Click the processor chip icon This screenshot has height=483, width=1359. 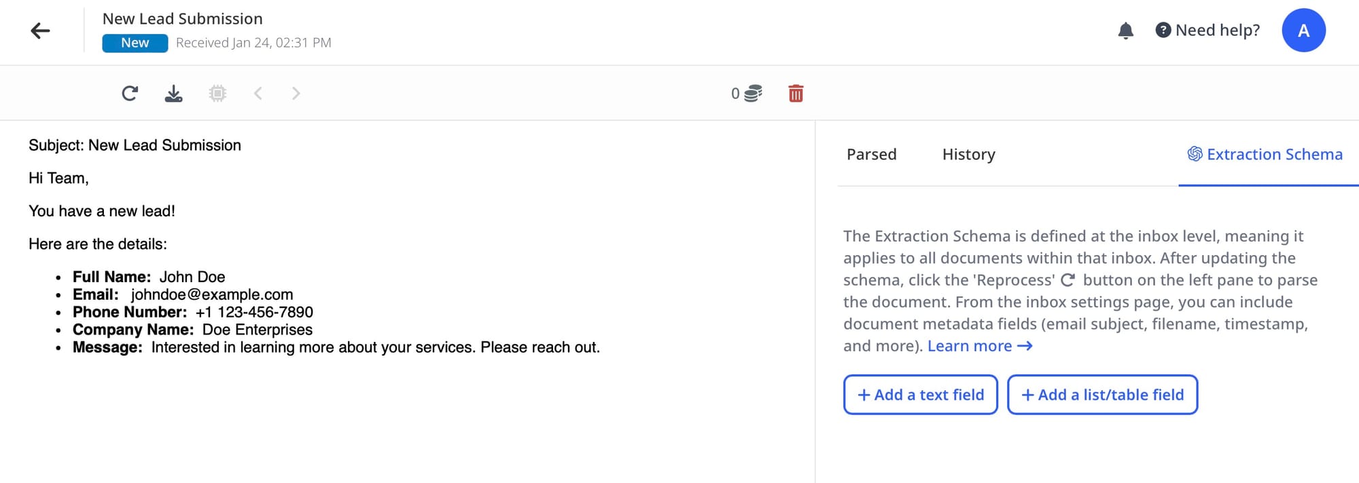click(x=217, y=94)
